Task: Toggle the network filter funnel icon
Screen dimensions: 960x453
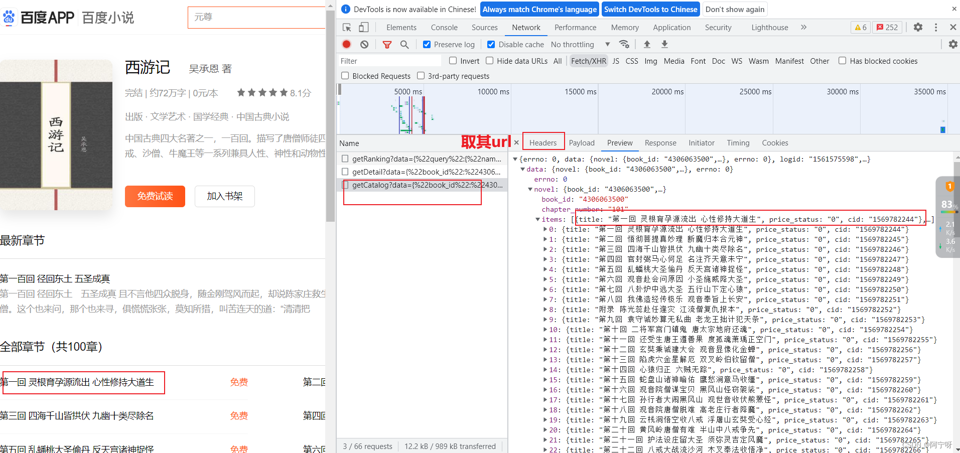Action: click(x=387, y=45)
